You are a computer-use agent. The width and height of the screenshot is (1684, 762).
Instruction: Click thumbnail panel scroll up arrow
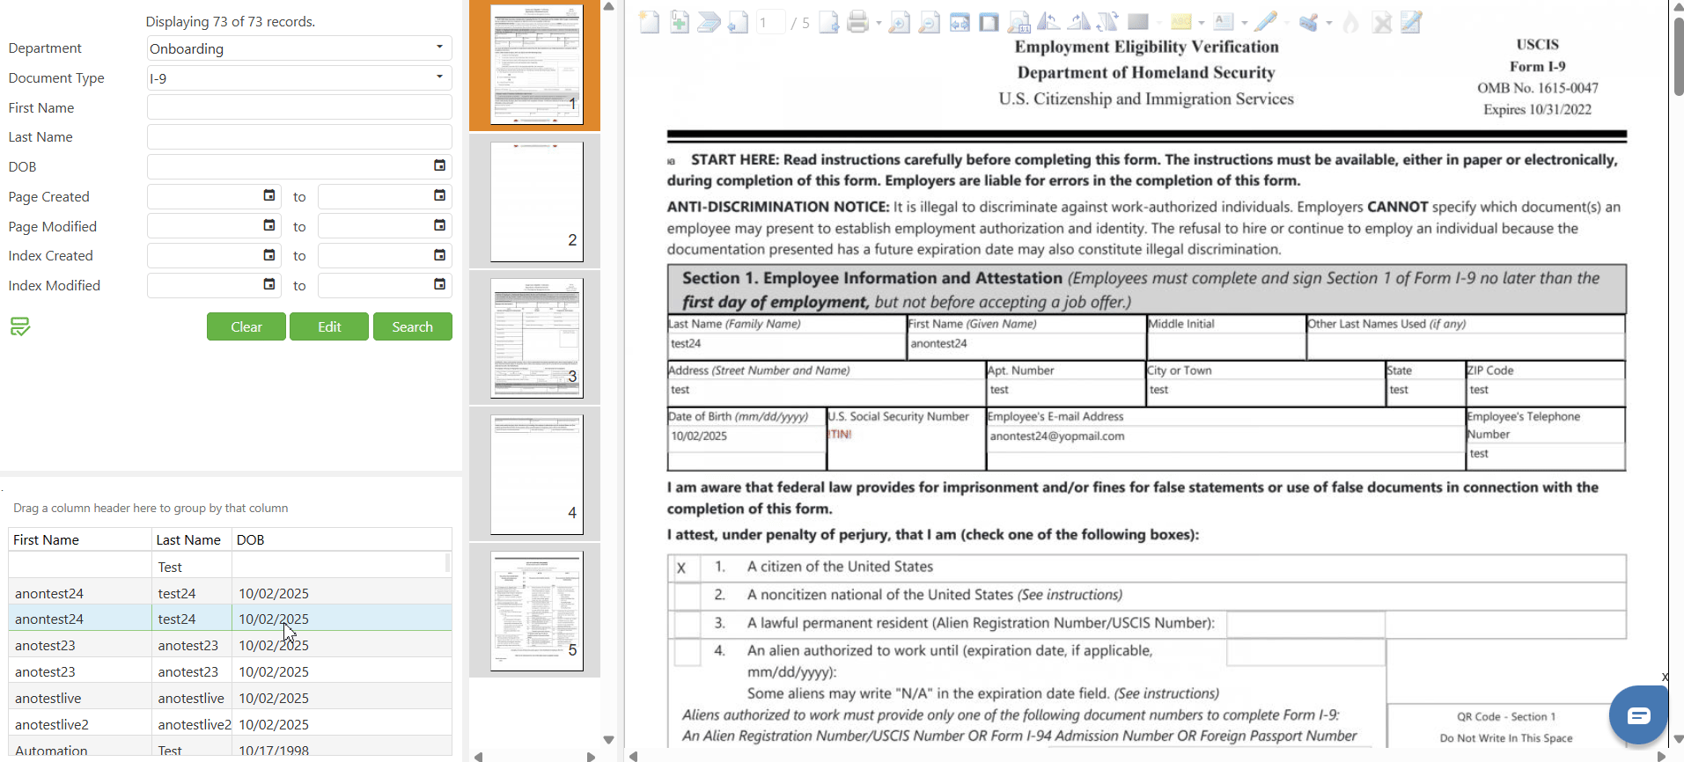coord(608,6)
